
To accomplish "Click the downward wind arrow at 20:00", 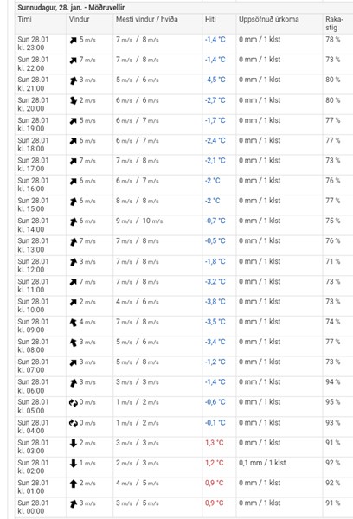I will pyautogui.click(x=74, y=100).
